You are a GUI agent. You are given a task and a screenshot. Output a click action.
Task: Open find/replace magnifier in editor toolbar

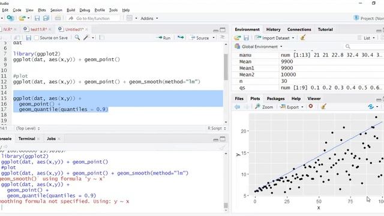pos(77,38)
